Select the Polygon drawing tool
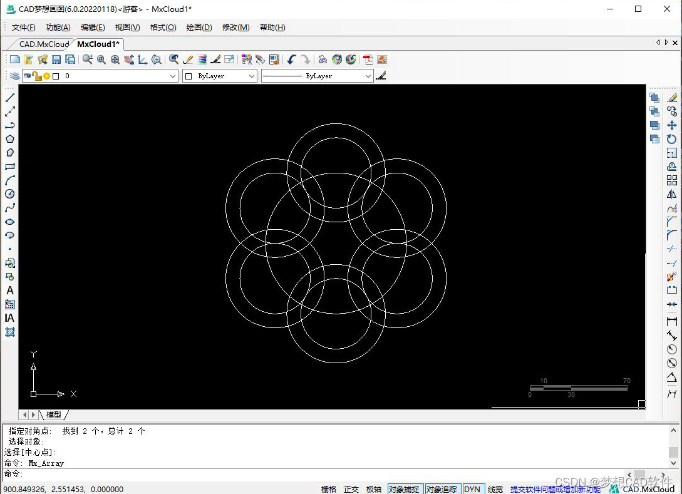Screen dimensions: 682x494 (x=10, y=139)
